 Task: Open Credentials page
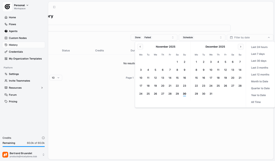click(x=24, y=52)
